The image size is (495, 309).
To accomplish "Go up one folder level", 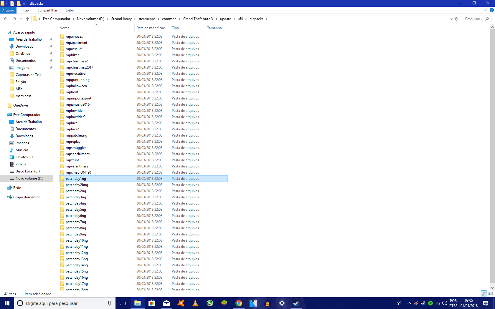I will (27, 19).
